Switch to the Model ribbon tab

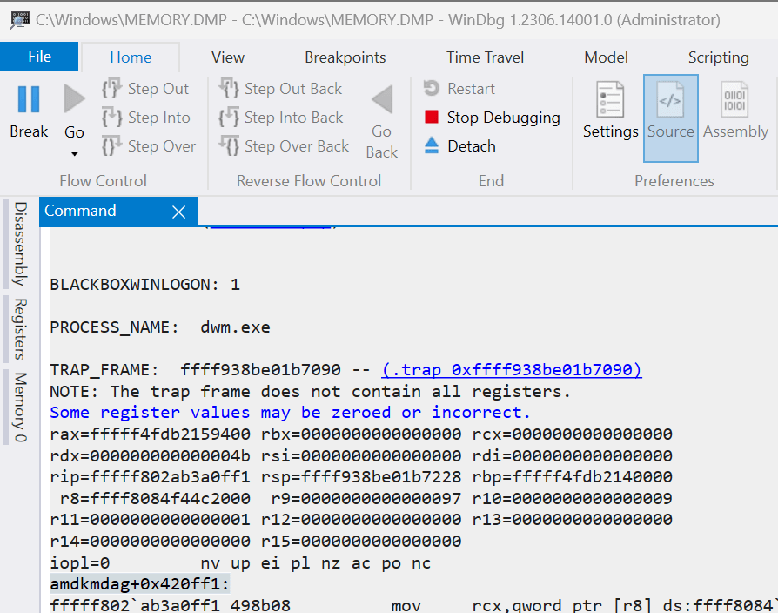(x=606, y=57)
